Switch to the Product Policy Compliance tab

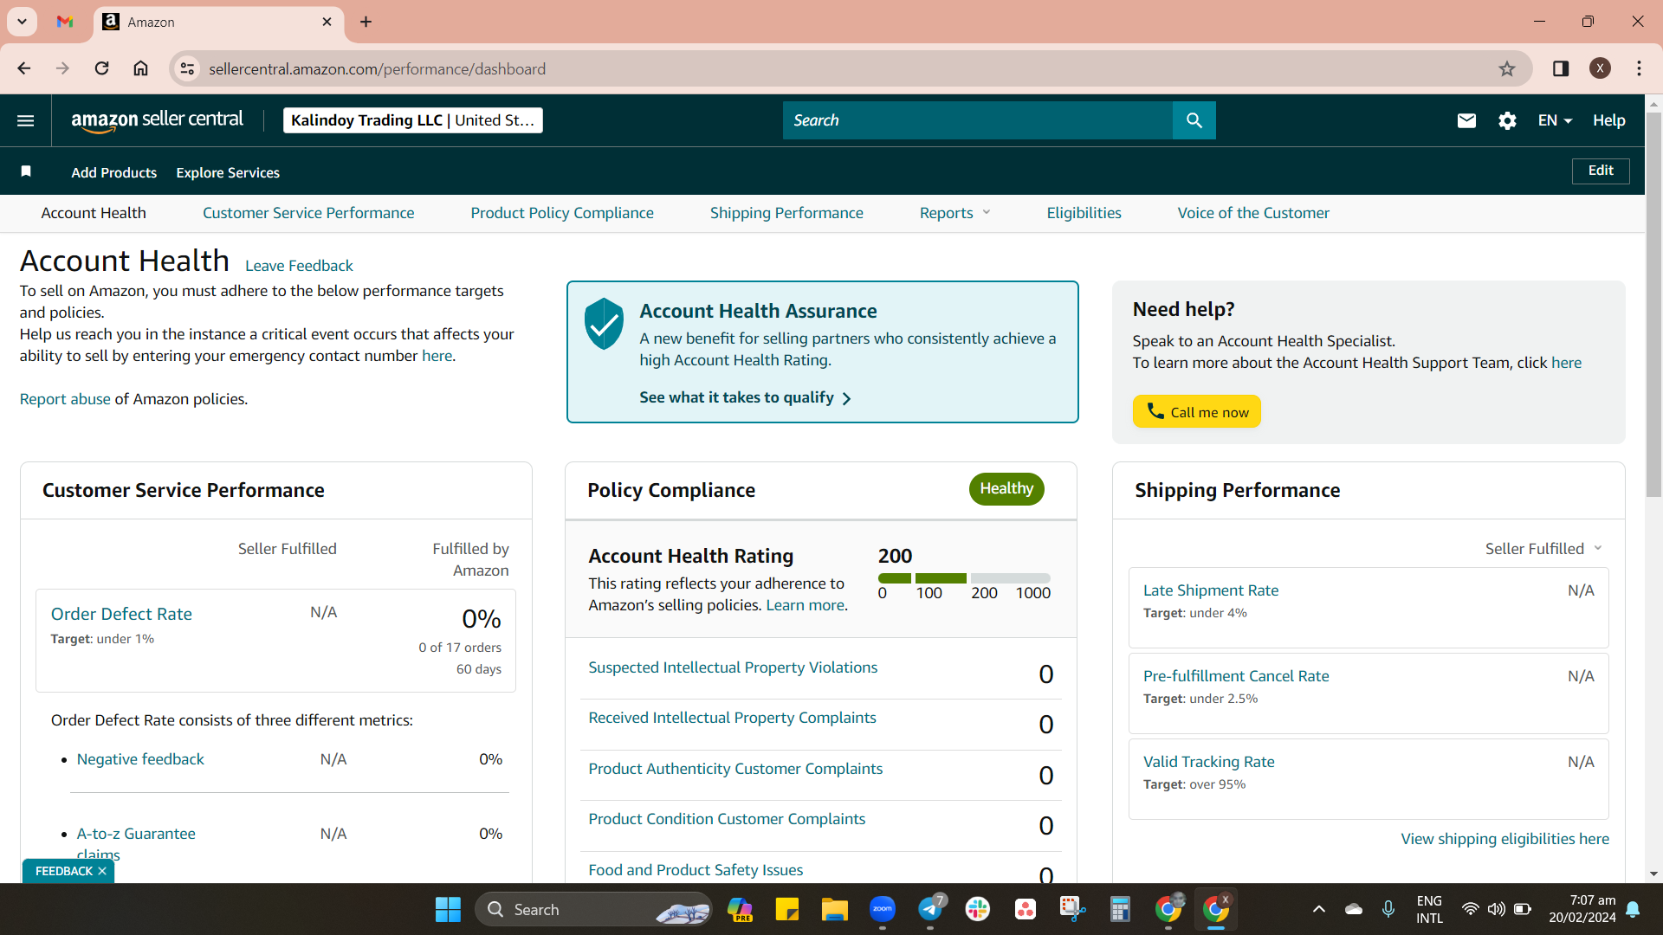(562, 213)
